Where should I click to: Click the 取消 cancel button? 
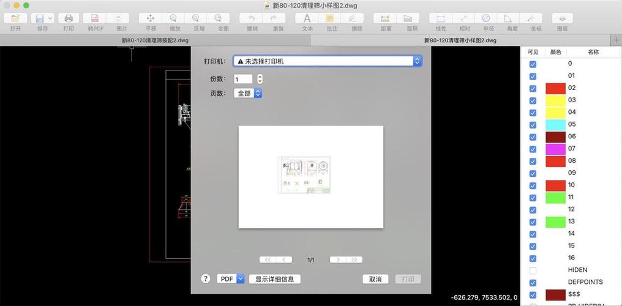(375, 279)
